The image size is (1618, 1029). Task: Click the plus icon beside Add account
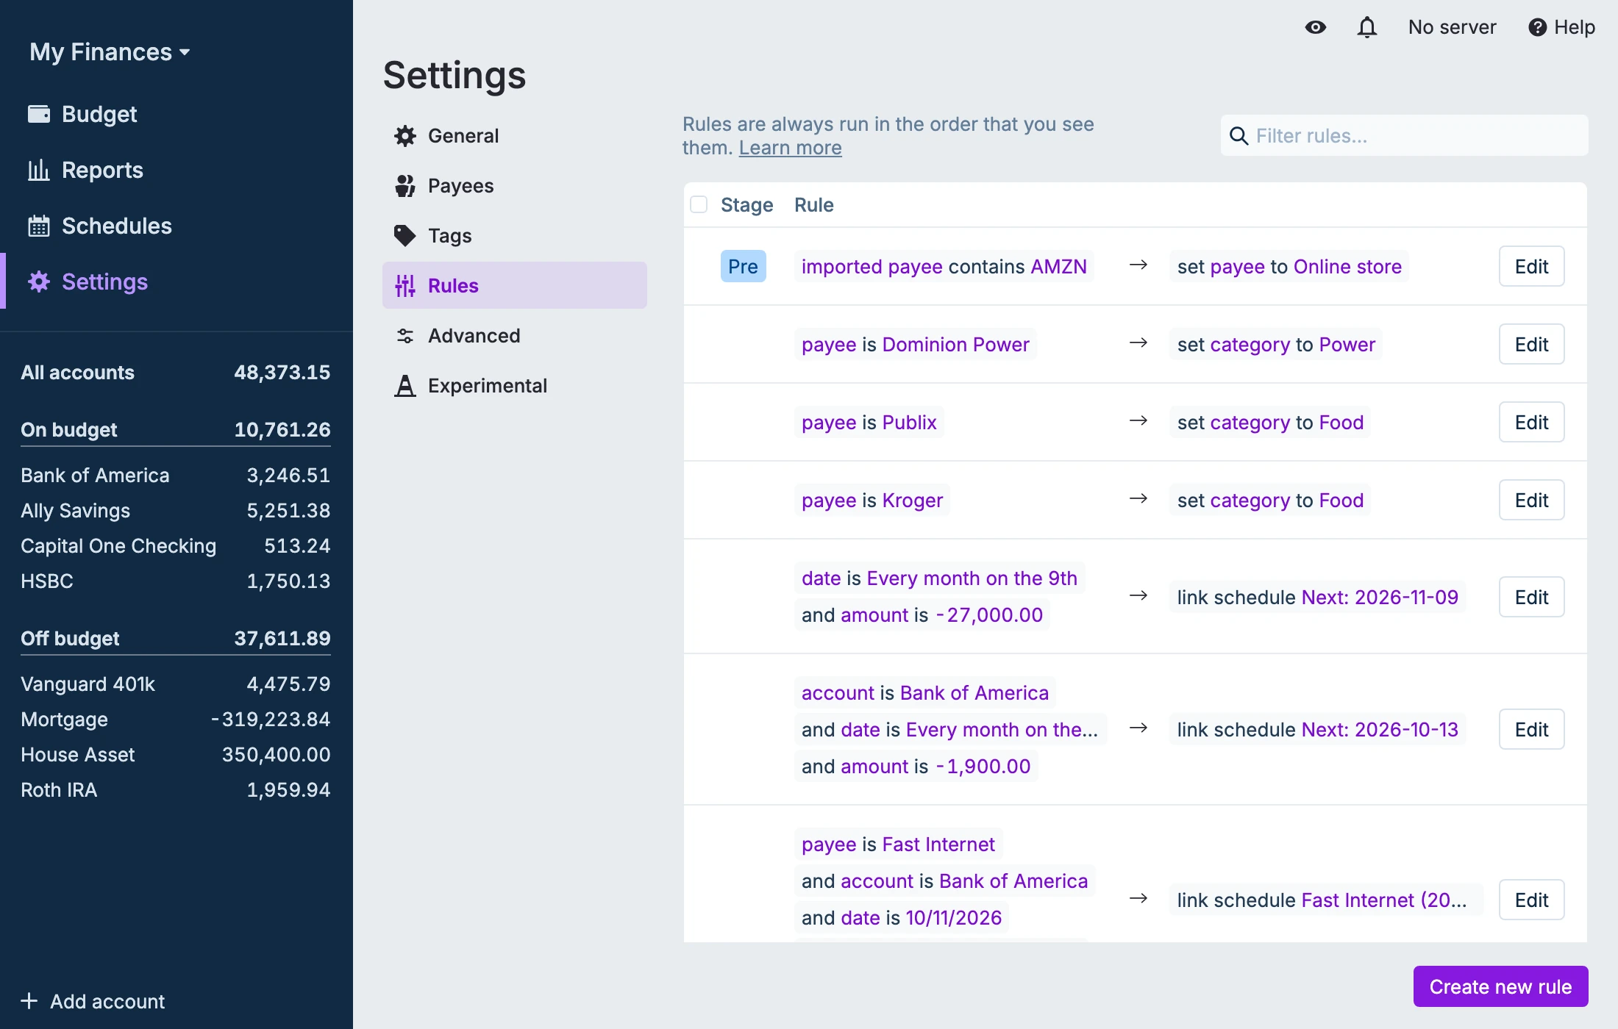[x=29, y=1001]
